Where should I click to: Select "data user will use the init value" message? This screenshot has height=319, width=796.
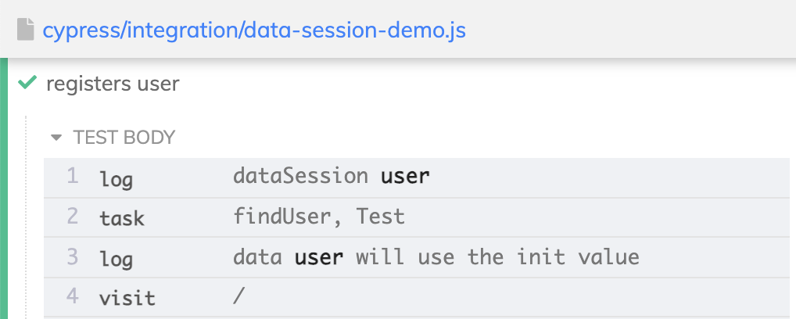tap(436, 257)
